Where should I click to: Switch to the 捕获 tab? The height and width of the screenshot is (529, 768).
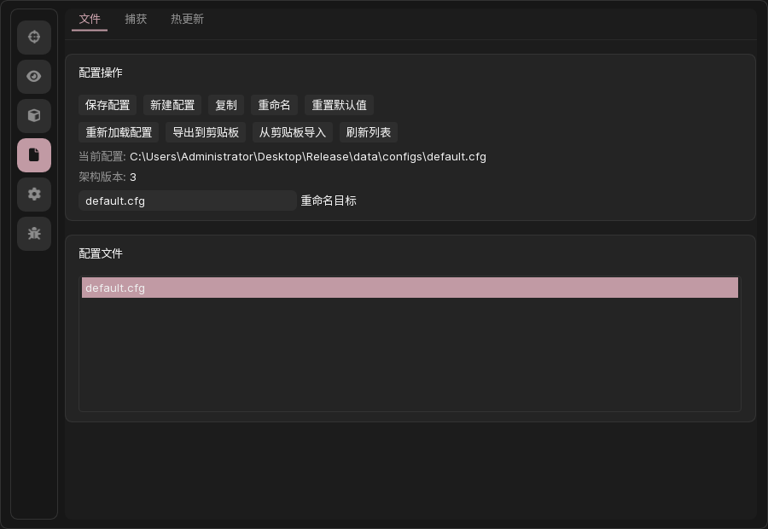click(x=136, y=19)
